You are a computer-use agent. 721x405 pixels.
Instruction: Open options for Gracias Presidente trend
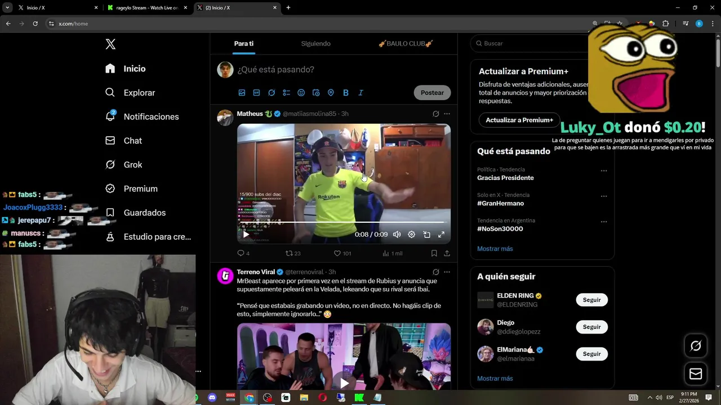pos(603,170)
